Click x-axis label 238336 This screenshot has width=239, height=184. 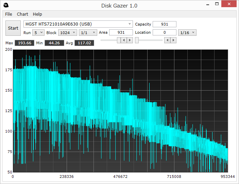(67, 177)
